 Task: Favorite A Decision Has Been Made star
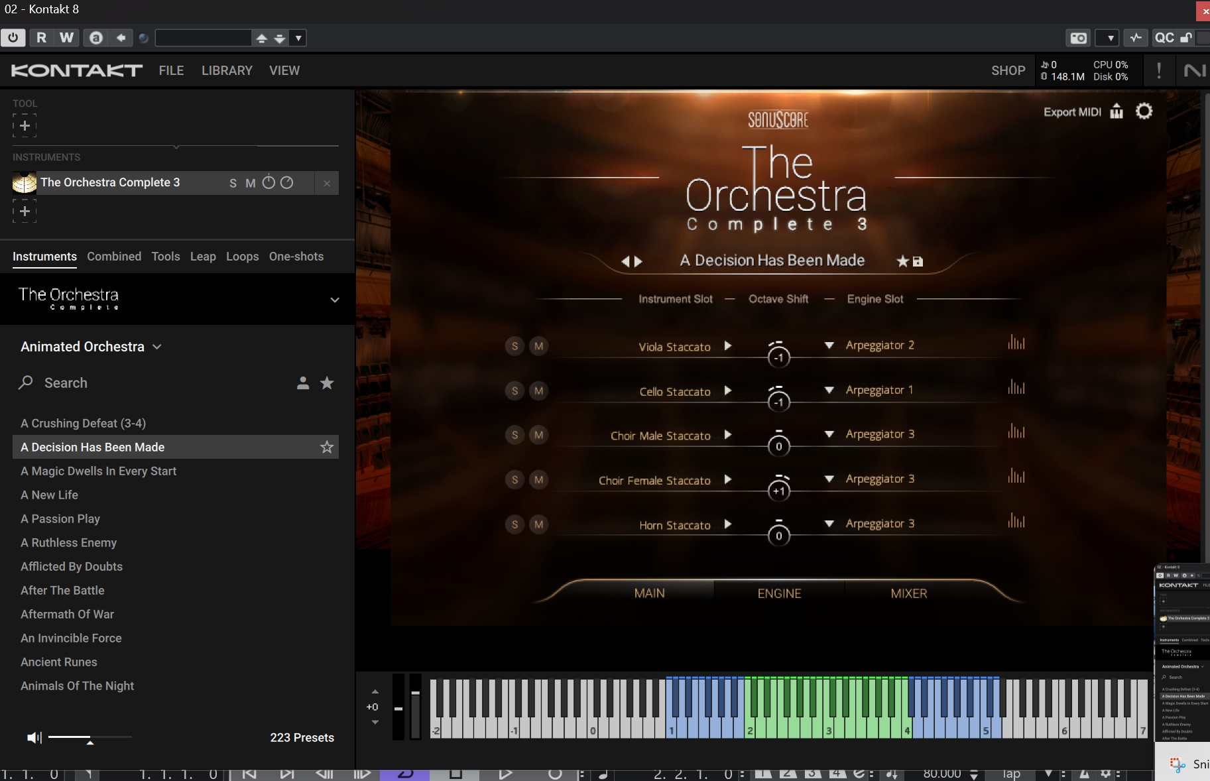pos(327,447)
